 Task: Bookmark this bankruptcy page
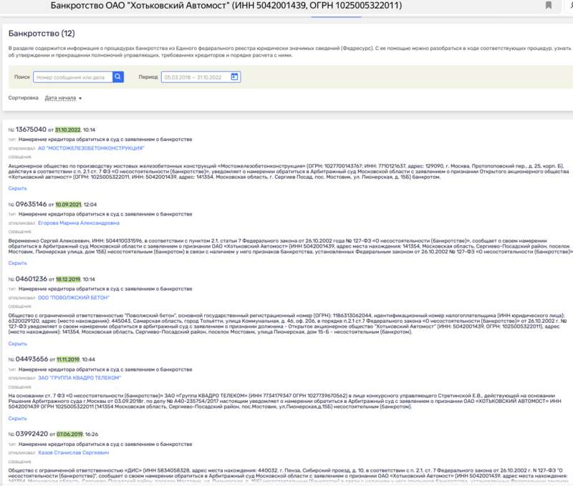pyautogui.click(x=549, y=5)
